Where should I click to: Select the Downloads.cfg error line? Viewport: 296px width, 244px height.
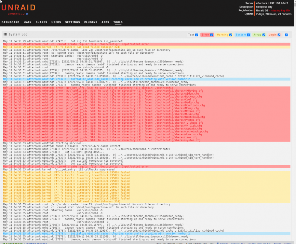tap(146, 105)
